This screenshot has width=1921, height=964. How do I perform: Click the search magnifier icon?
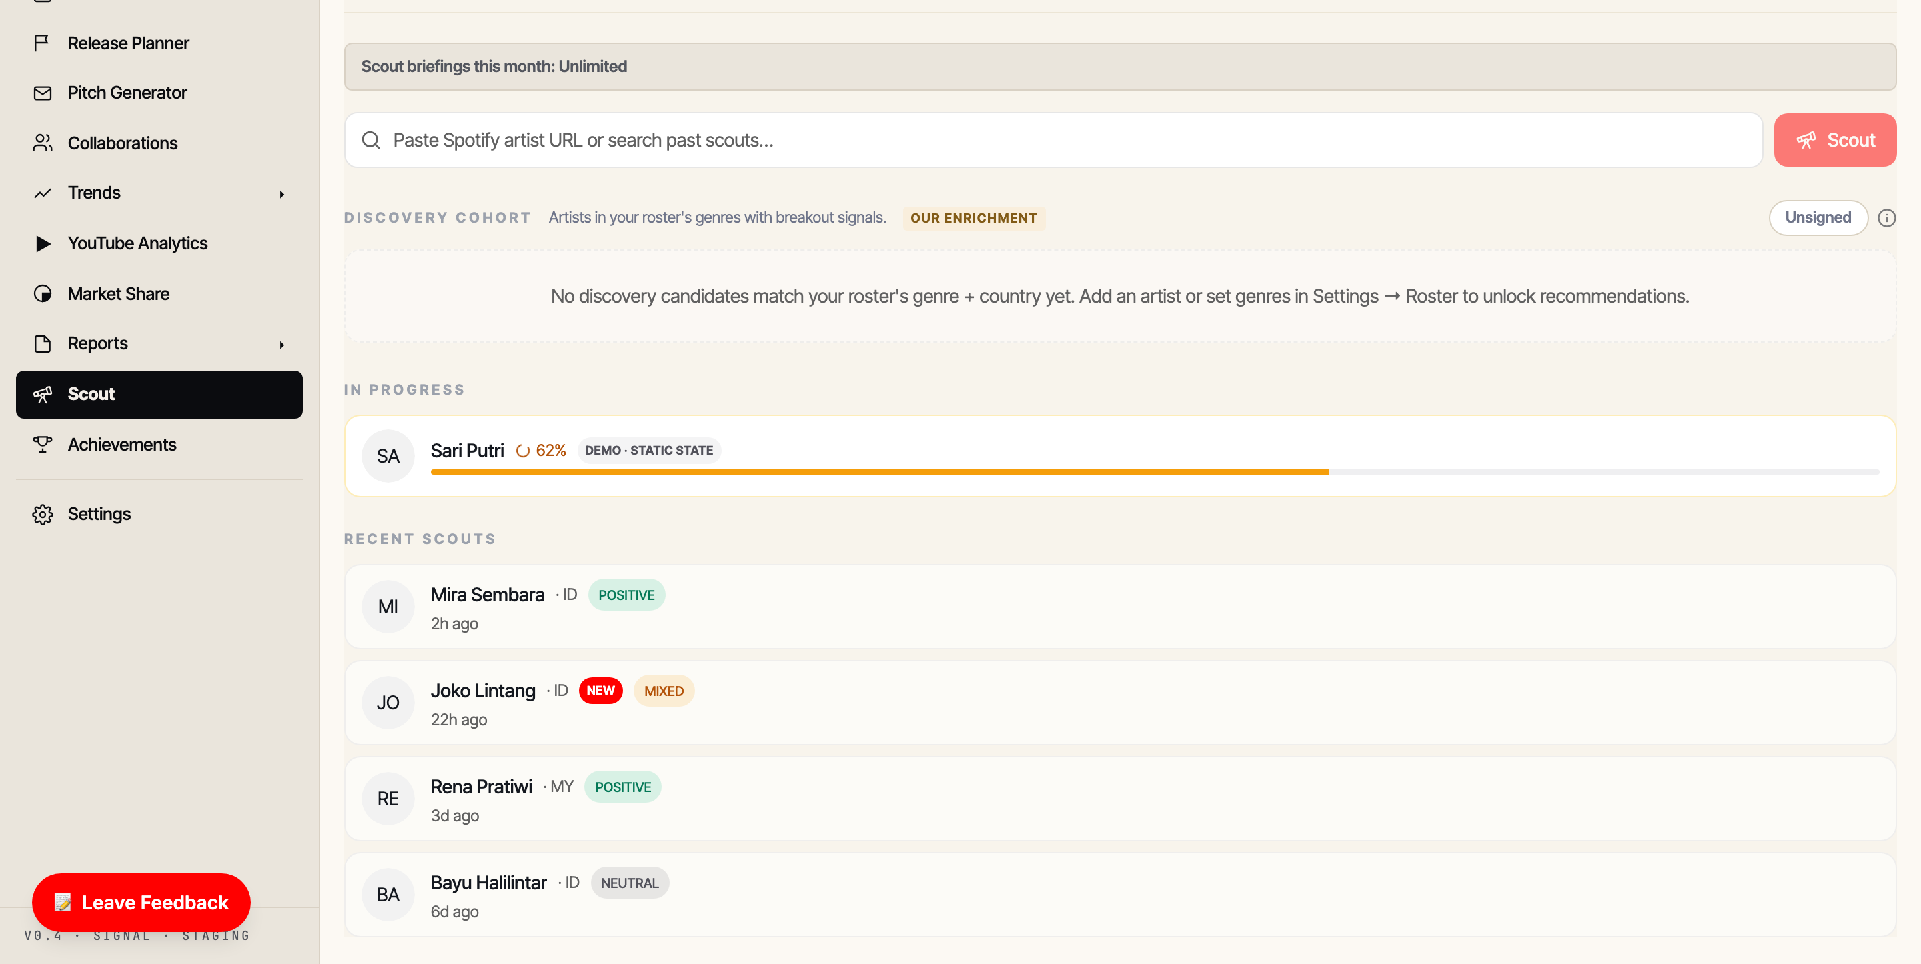click(x=371, y=140)
